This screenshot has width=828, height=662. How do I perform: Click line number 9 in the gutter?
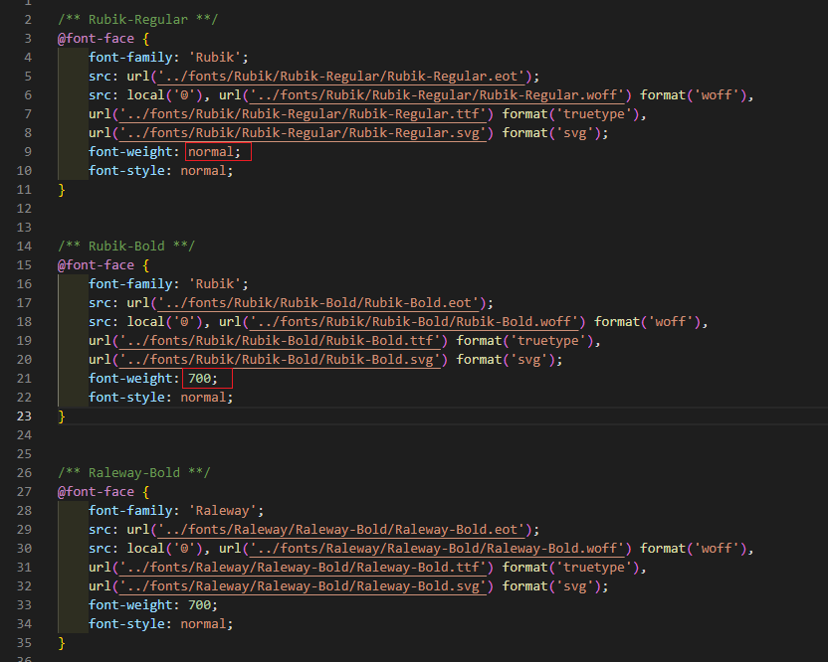[28, 152]
